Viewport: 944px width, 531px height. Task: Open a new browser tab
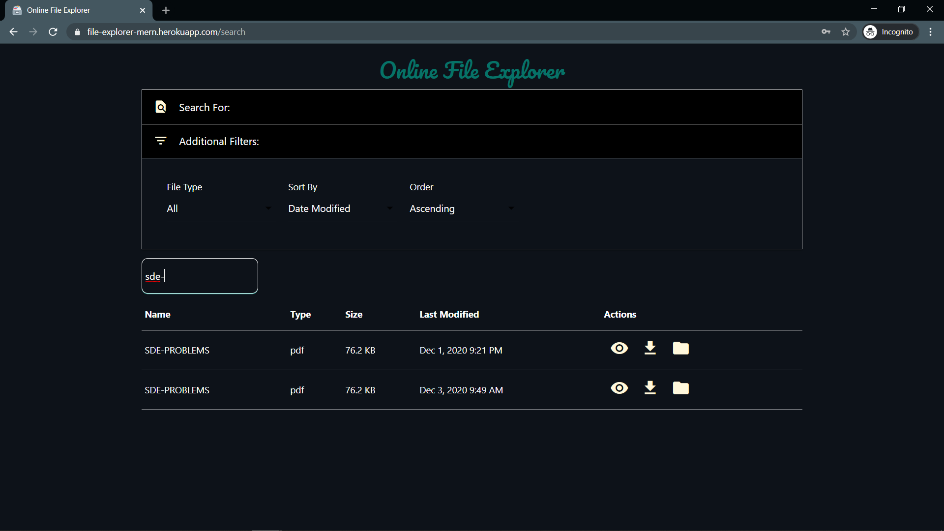pyautogui.click(x=166, y=10)
